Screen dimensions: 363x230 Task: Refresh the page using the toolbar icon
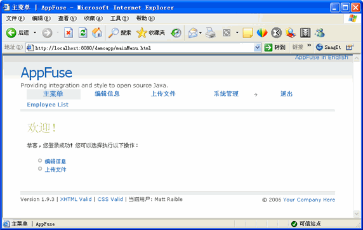click(82, 33)
